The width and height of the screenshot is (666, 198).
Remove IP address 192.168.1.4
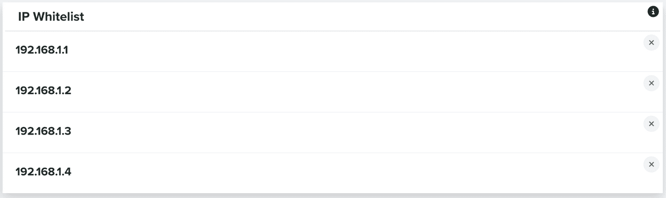(651, 164)
